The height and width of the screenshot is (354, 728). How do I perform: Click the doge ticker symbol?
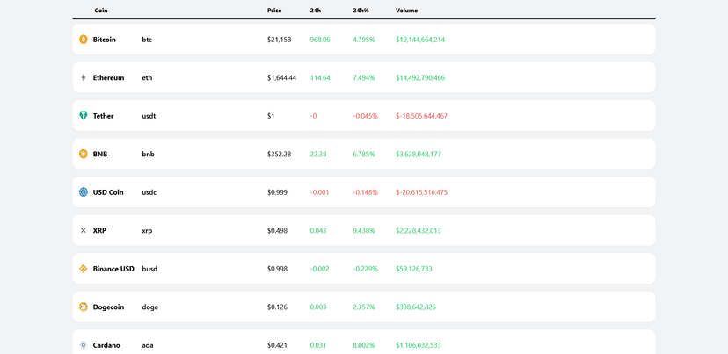point(150,307)
